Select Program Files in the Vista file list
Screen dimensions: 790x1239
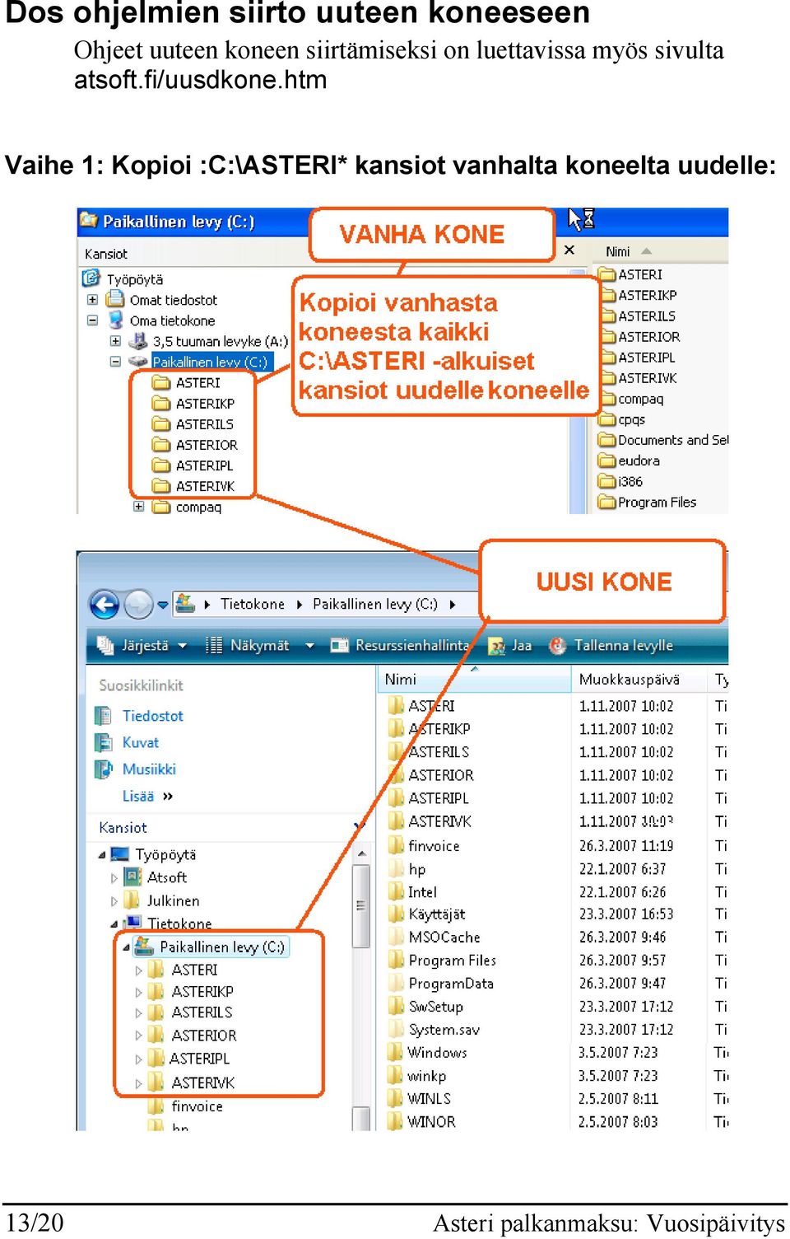(452, 961)
